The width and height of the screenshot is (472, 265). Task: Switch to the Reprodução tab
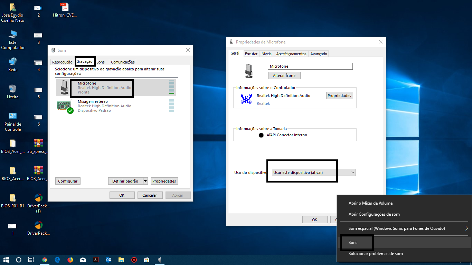pos(62,62)
